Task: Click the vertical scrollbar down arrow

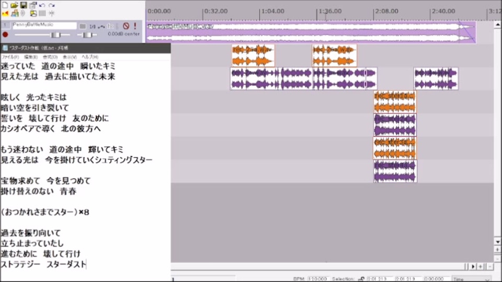Action: (497, 242)
